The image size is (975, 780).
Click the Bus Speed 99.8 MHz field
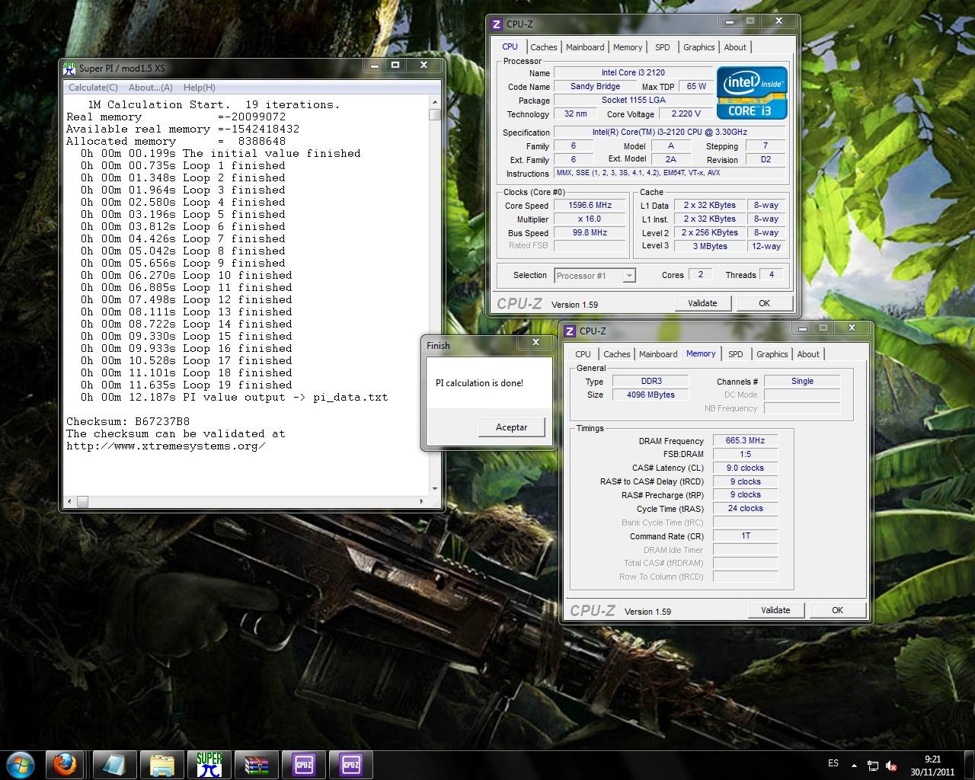tap(590, 233)
